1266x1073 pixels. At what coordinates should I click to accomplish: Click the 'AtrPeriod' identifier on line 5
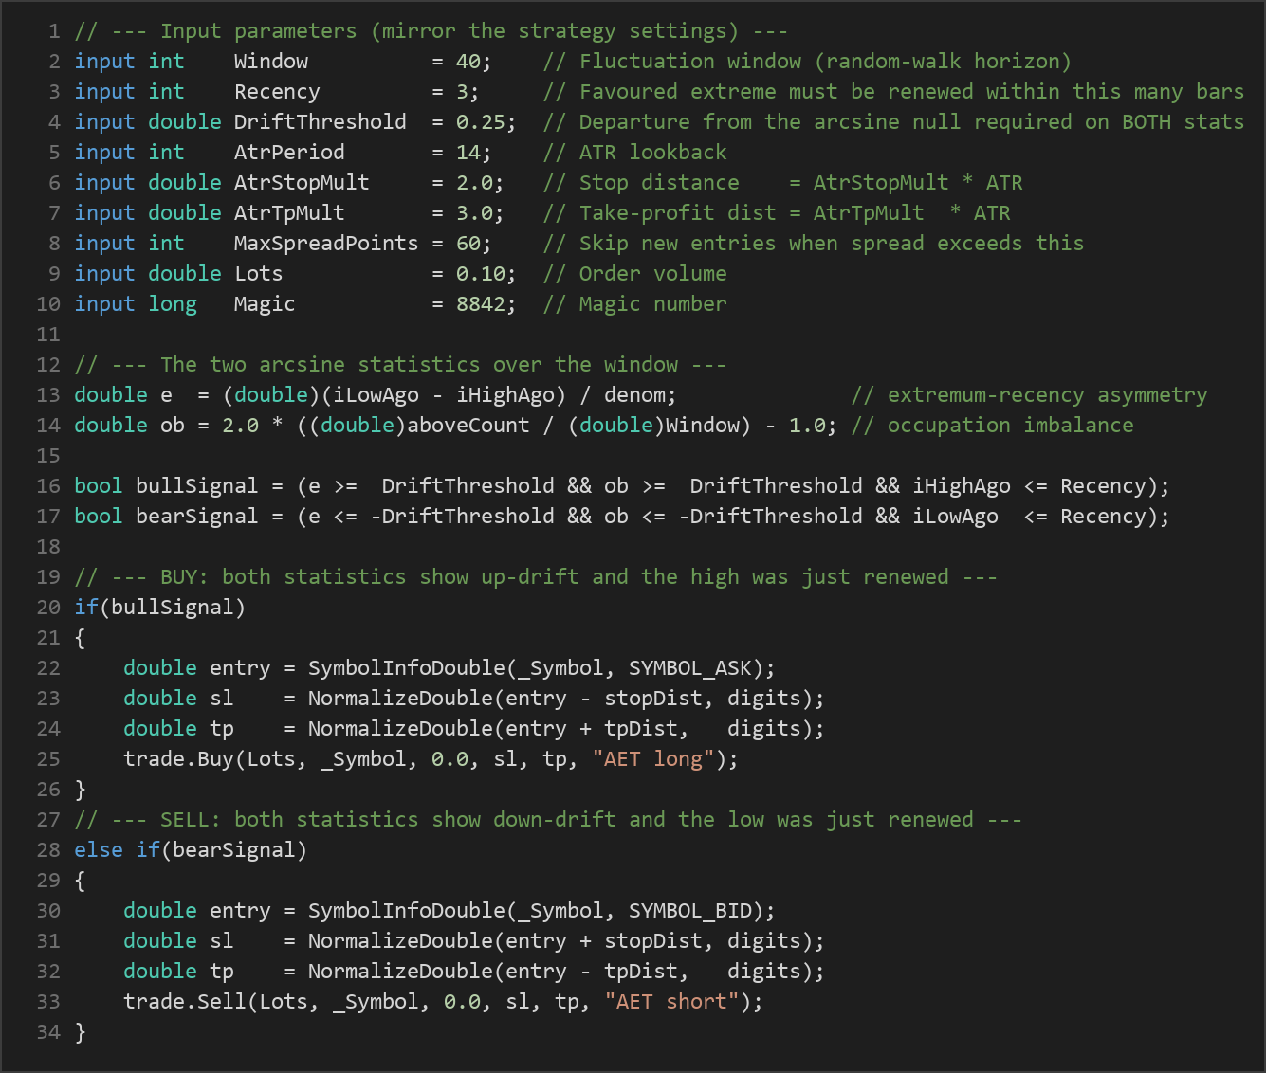[289, 153]
